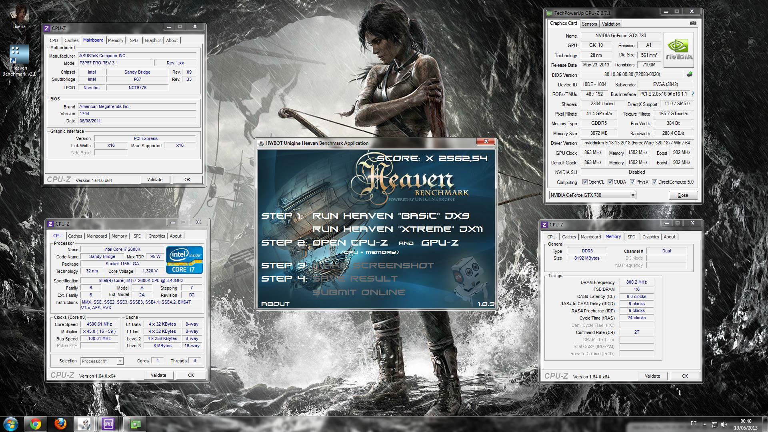Switch to CPU-Z on the taskbar
The image size is (768, 432).
coord(108,424)
